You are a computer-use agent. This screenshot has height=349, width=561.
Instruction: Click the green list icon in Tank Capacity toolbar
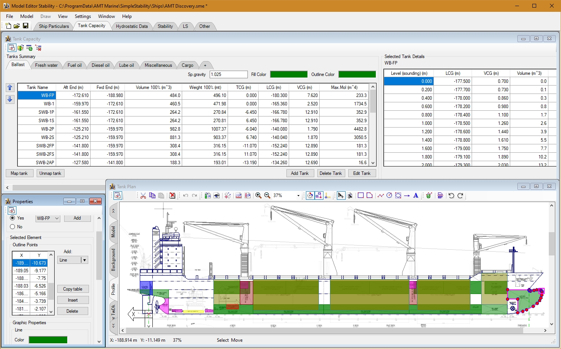(x=29, y=48)
